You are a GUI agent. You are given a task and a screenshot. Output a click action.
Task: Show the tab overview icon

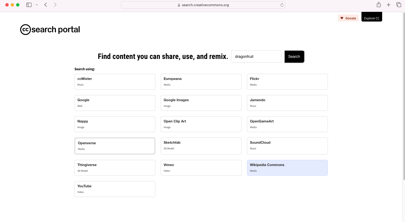pos(399,5)
